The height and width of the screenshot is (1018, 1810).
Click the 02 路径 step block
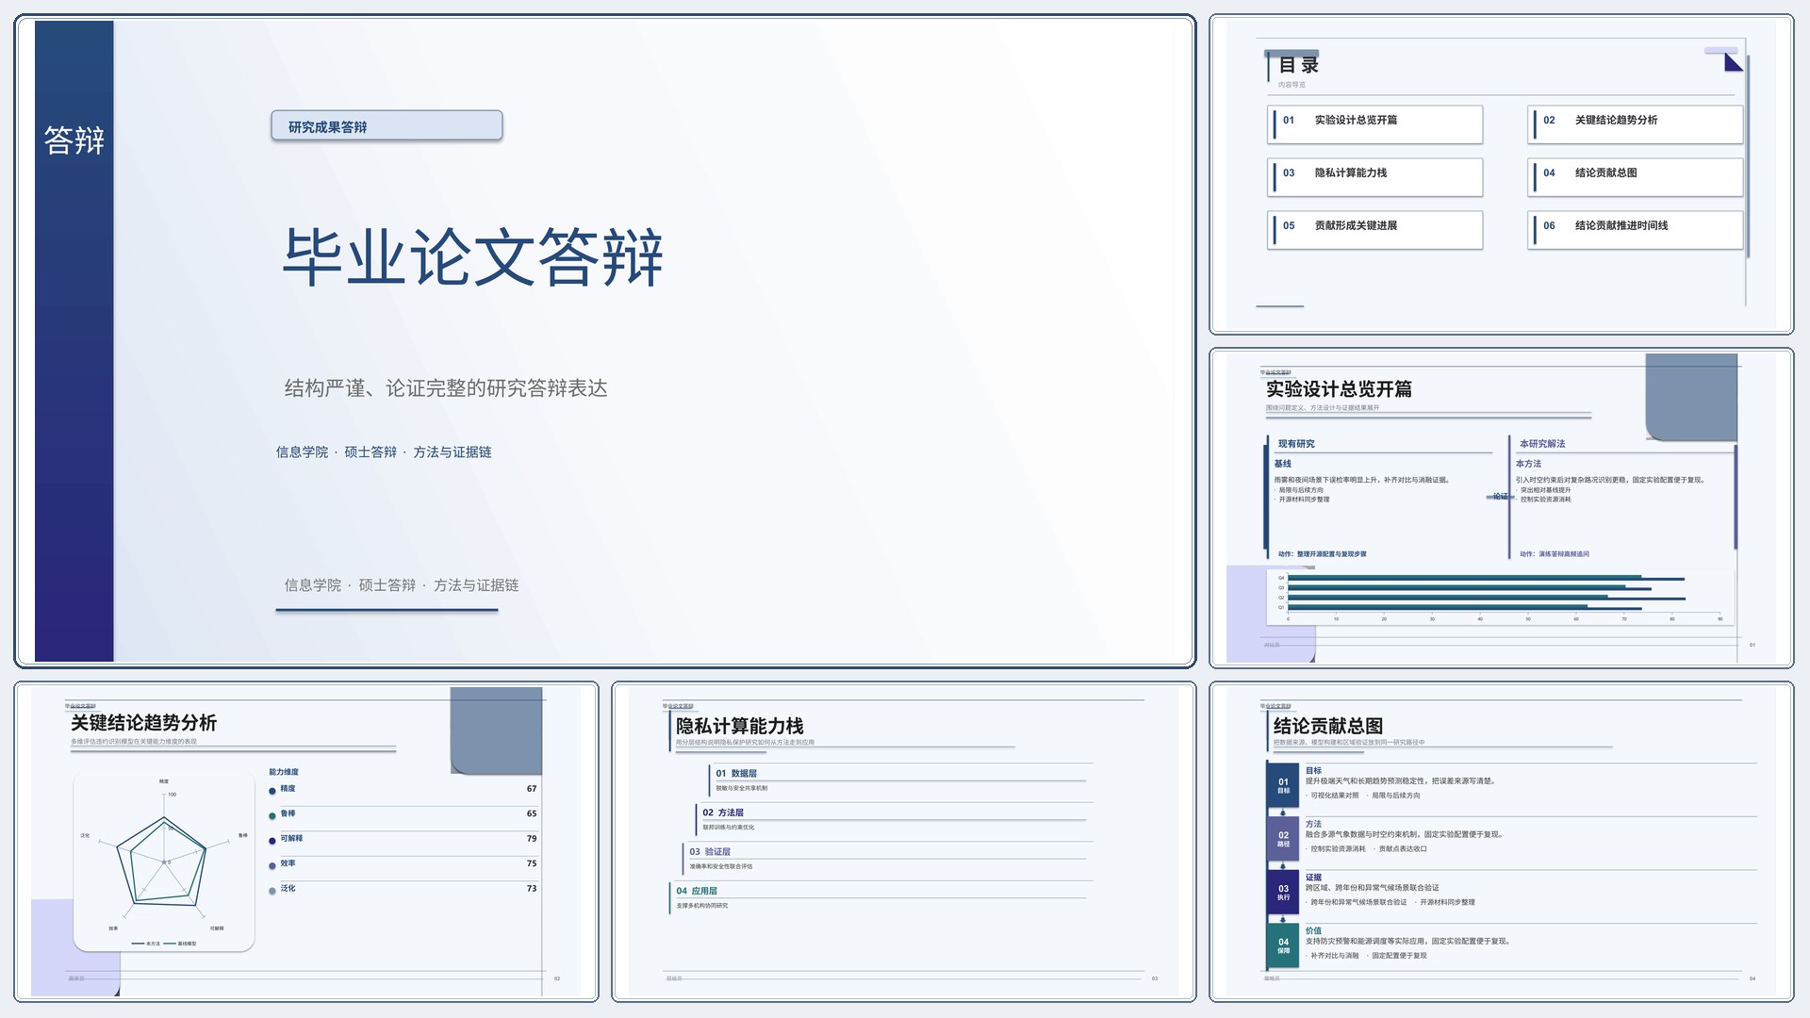click(x=1283, y=839)
